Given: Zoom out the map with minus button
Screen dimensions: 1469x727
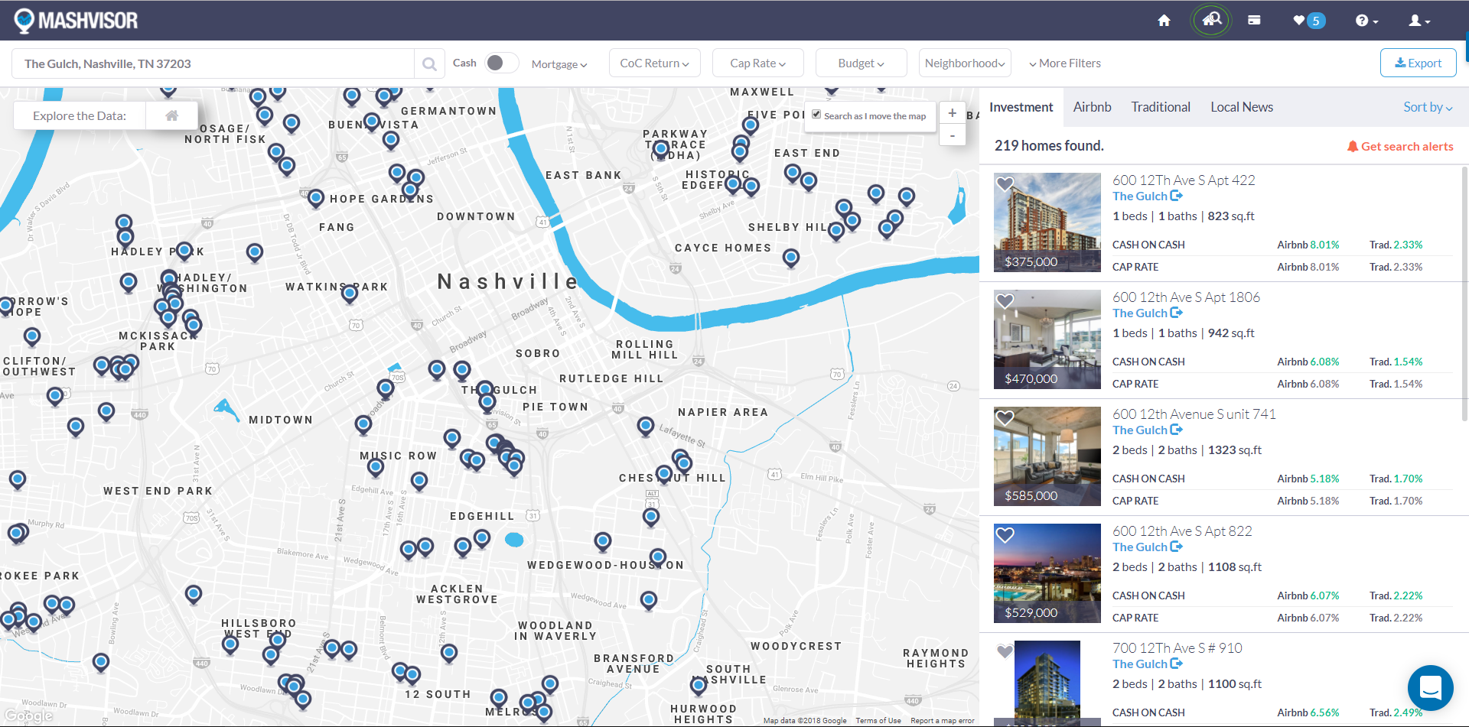Looking at the screenshot, I should (952, 135).
